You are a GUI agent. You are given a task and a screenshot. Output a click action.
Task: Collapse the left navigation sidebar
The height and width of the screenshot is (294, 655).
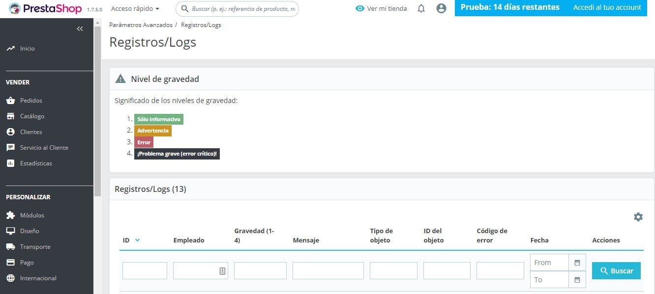point(80,28)
